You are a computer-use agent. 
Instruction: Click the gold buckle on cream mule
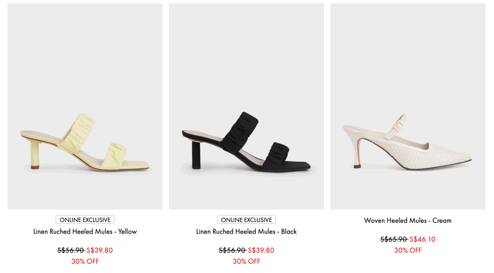pyautogui.click(x=399, y=126)
